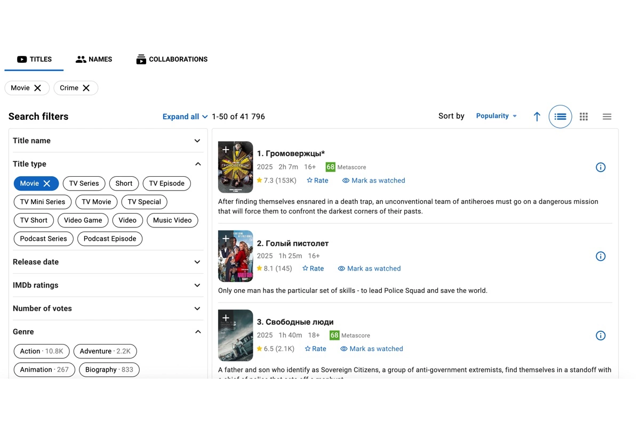Rate Голый пистолет
The width and height of the screenshot is (640, 426).
tap(313, 268)
